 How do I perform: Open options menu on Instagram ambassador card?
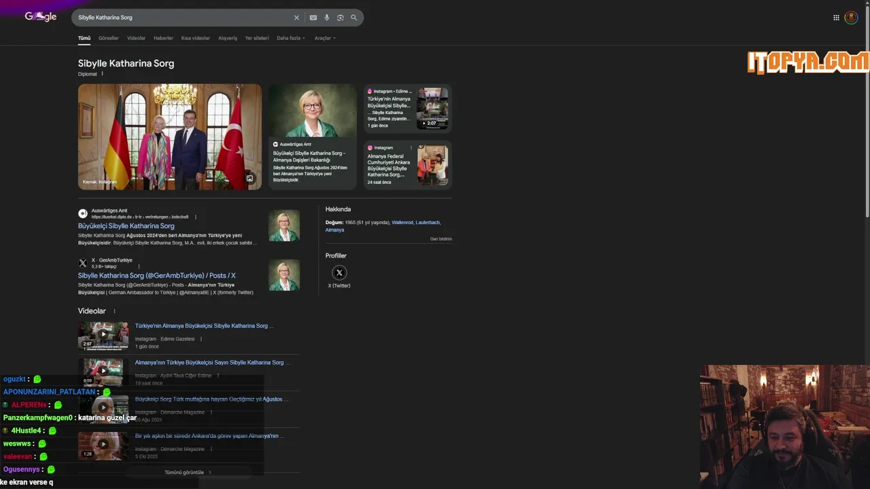coord(411,147)
